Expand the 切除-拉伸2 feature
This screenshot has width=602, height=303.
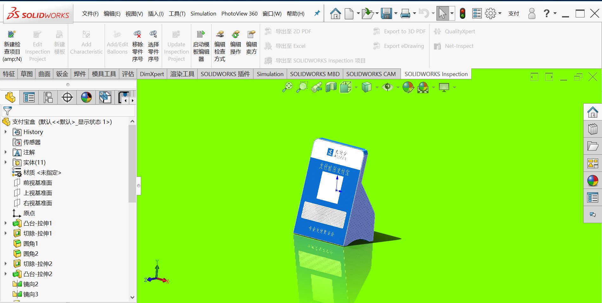5,264
